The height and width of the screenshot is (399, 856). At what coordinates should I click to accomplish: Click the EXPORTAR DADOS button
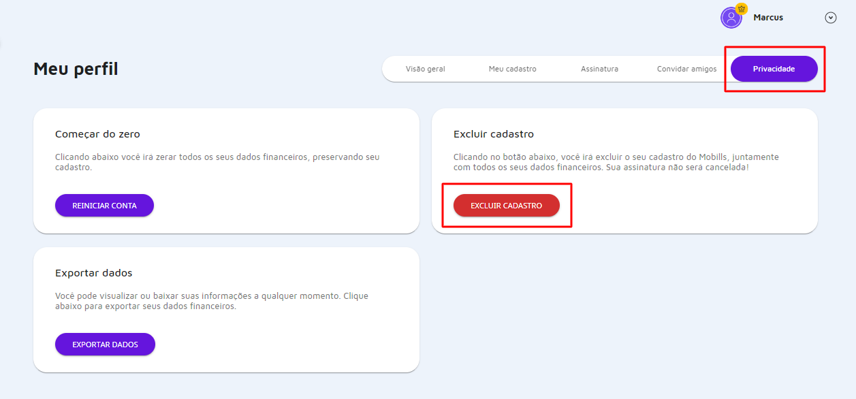[x=105, y=344]
